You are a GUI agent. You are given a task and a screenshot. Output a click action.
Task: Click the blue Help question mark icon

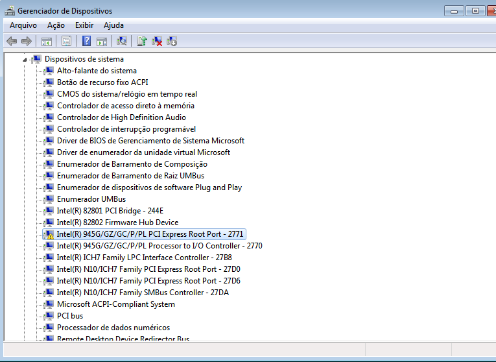(86, 41)
